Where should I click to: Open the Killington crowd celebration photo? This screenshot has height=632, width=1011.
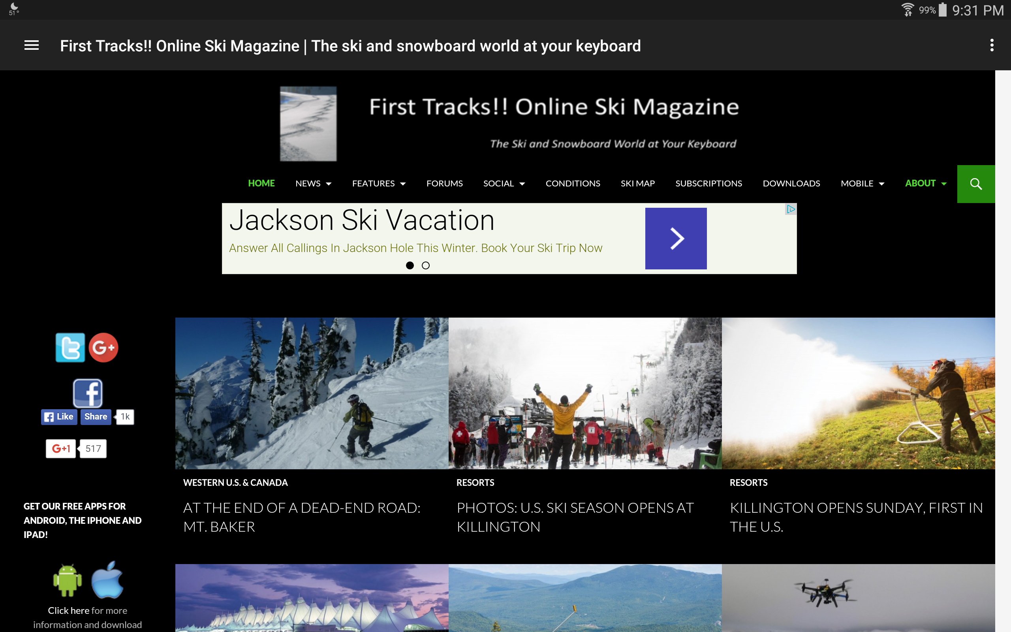pyautogui.click(x=585, y=393)
